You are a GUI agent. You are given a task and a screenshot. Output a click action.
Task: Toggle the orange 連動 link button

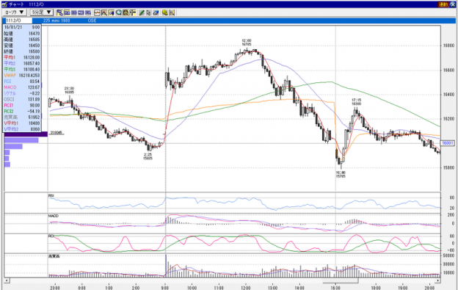point(443,4)
